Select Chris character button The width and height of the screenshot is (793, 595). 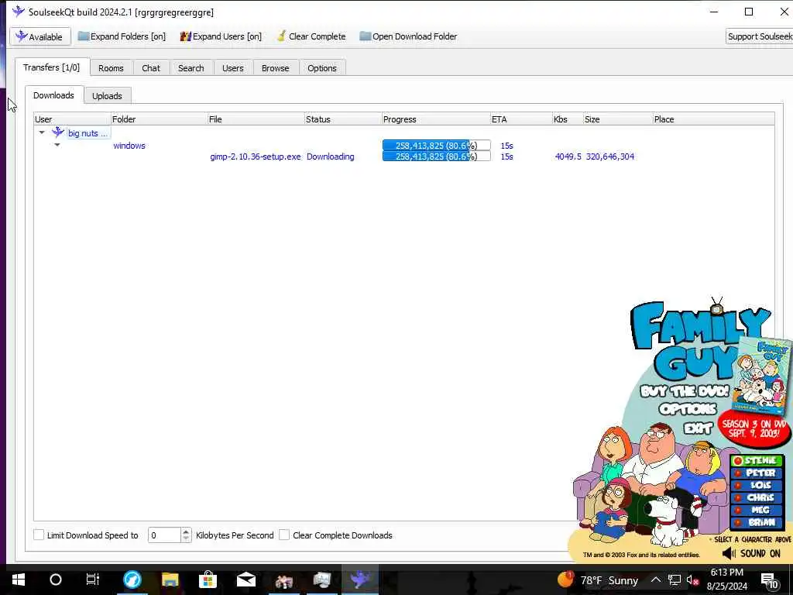pos(757,497)
